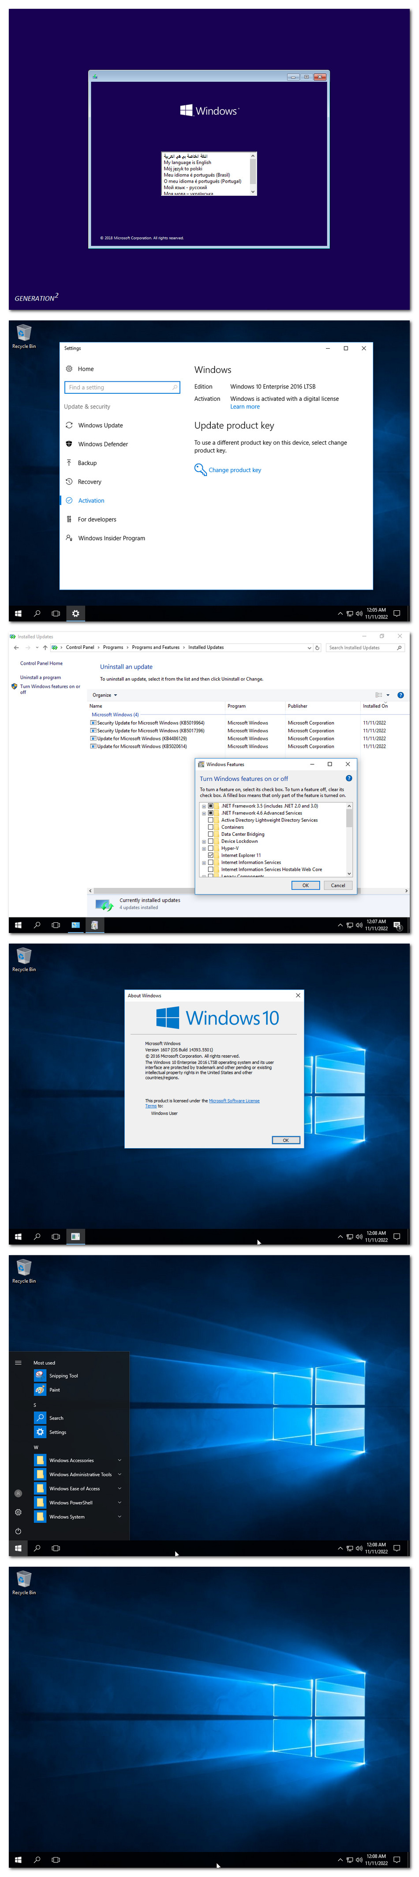Click the Change product key icon link
The height and width of the screenshot is (1877, 419).
point(200,469)
